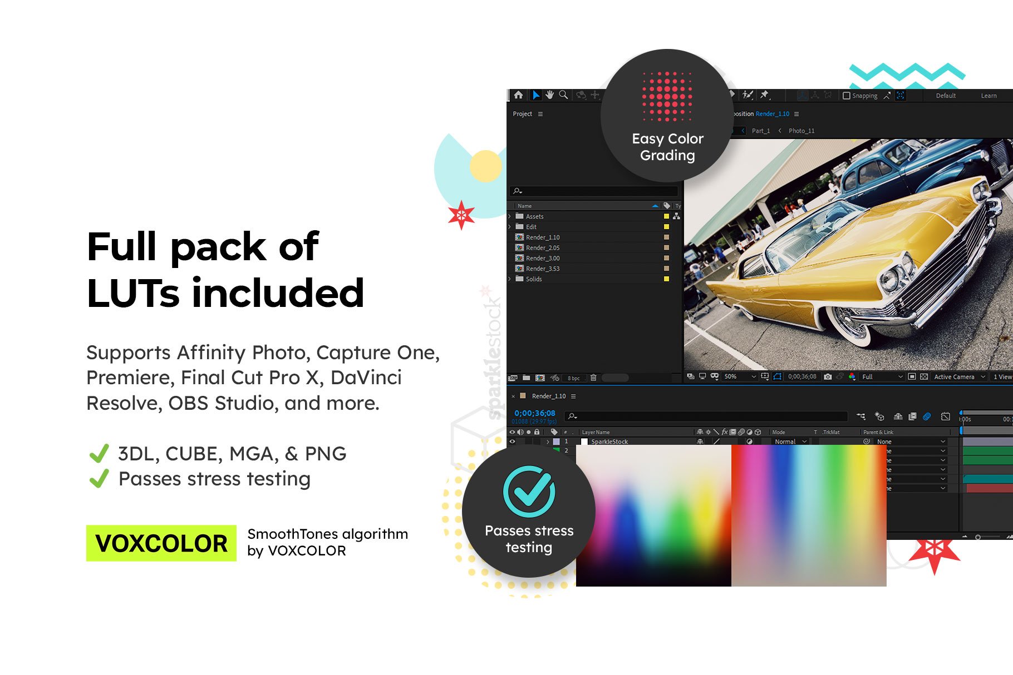The width and height of the screenshot is (1013, 675).
Task: Open the Render_1.10 timeline panel menu
Action: tap(573, 396)
